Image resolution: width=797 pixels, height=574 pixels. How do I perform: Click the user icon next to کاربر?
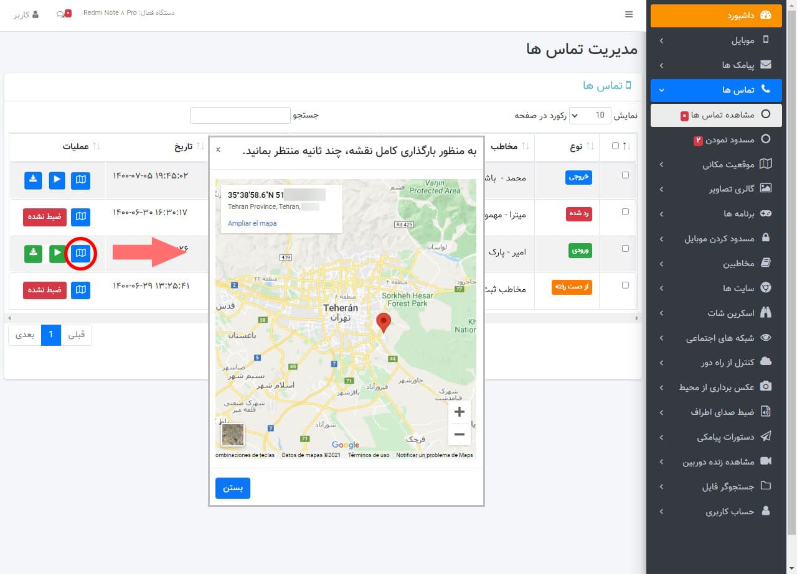(34, 14)
